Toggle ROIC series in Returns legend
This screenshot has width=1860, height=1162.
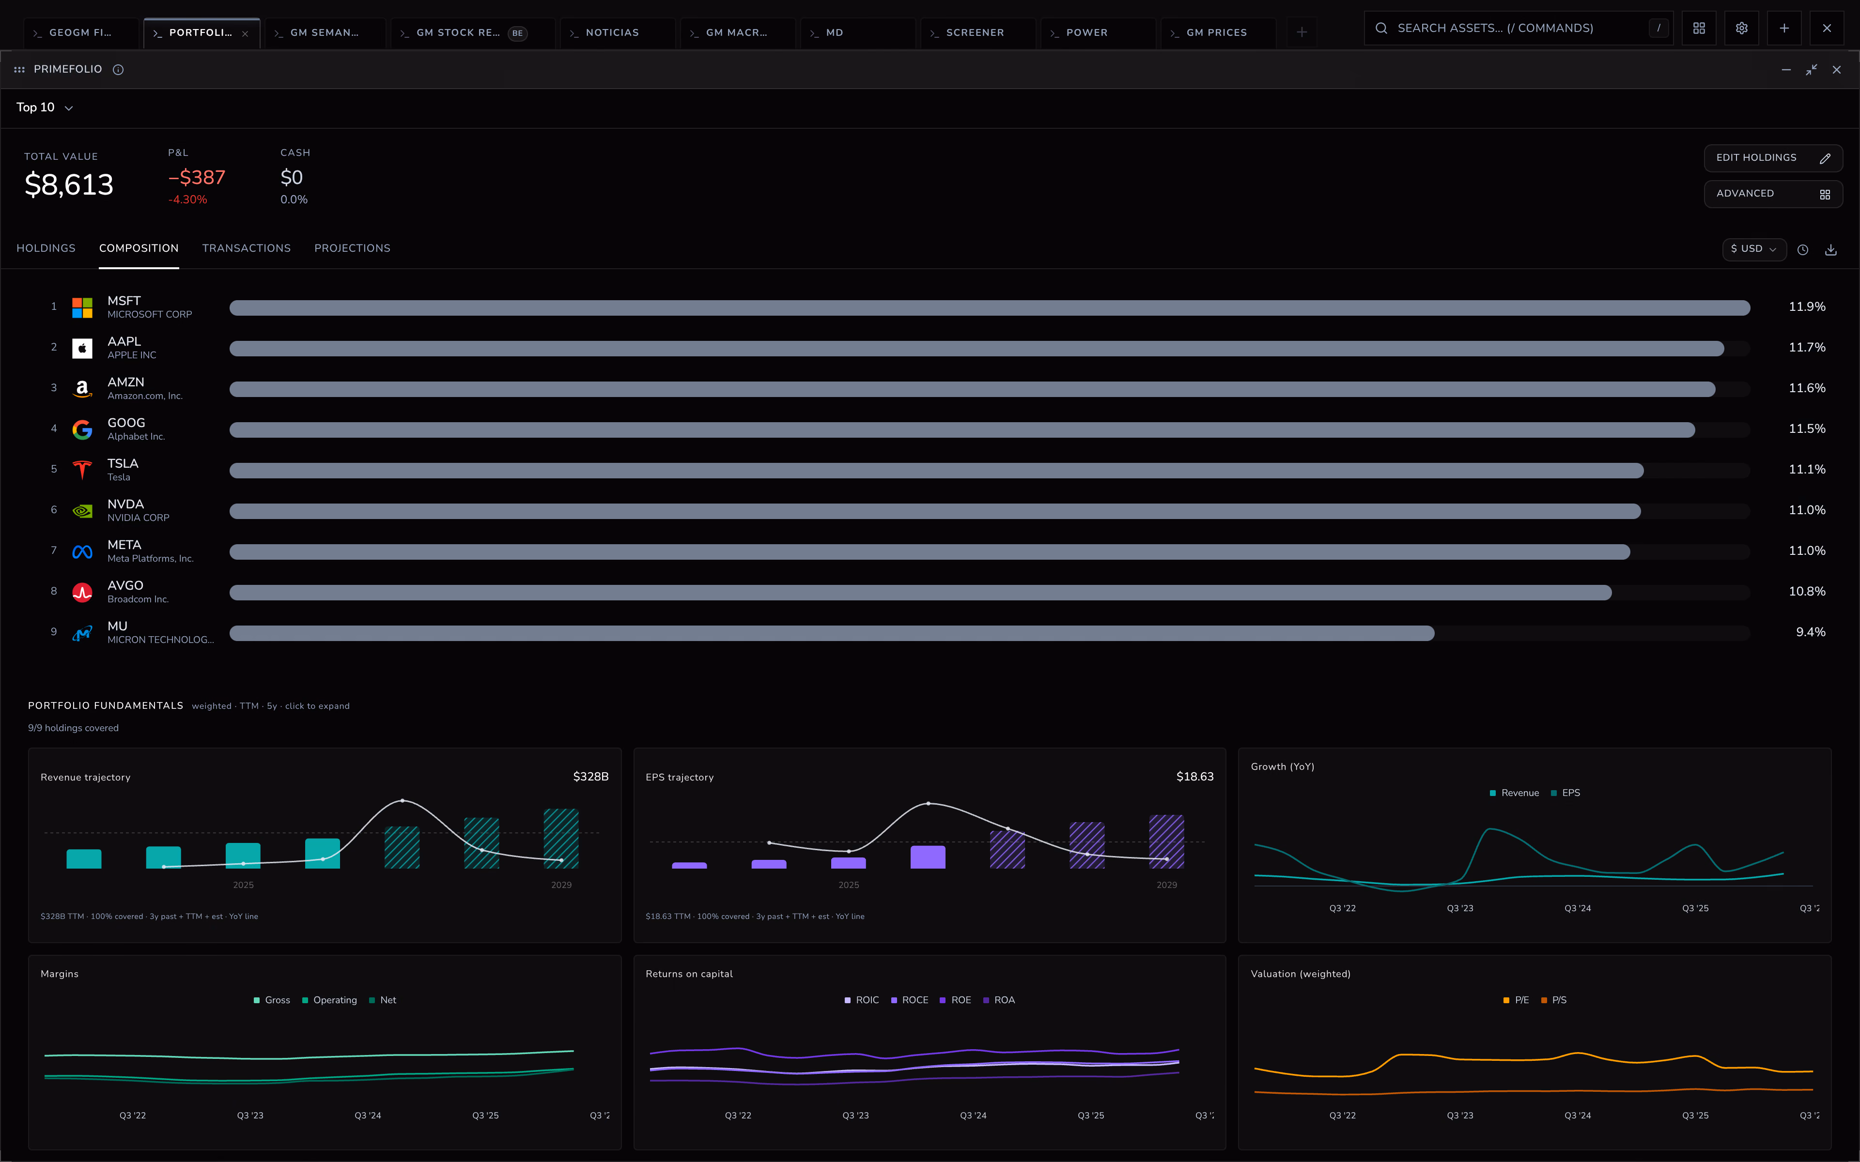click(862, 1000)
